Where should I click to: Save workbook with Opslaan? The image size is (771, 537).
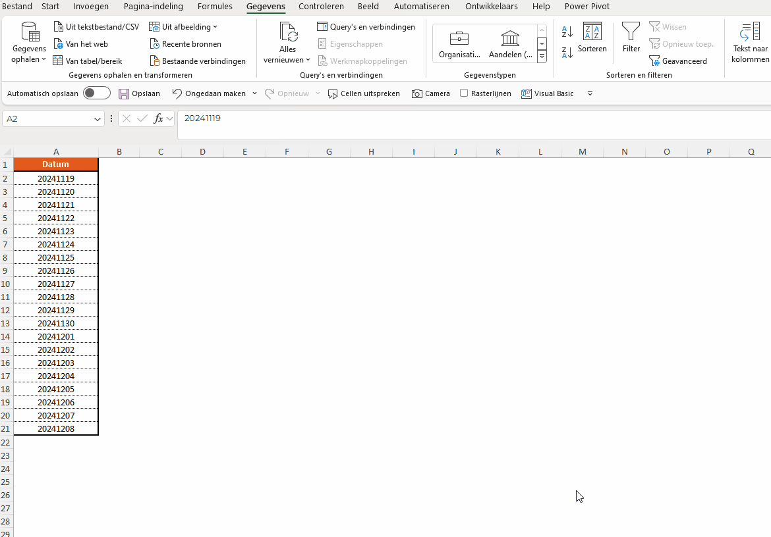[x=140, y=93]
